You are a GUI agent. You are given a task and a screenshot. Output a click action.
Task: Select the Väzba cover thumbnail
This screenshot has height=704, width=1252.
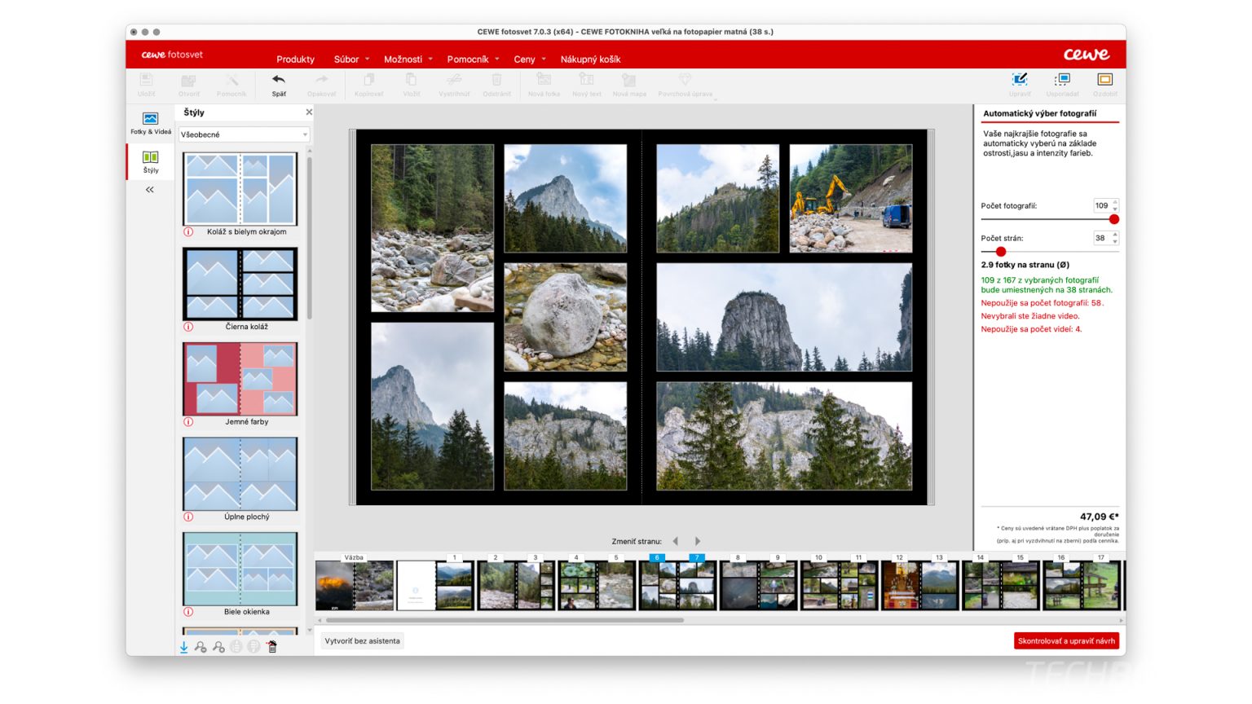pos(355,585)
